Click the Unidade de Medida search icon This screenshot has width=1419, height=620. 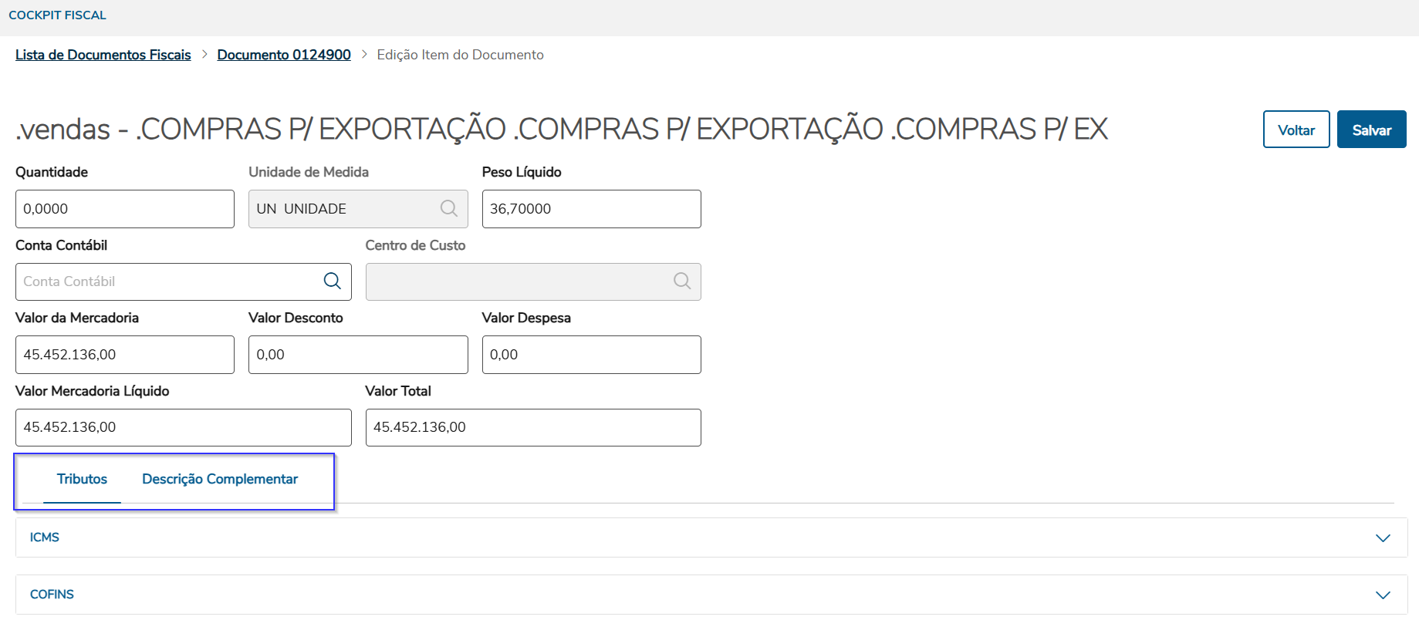click(x=449, y=209)
